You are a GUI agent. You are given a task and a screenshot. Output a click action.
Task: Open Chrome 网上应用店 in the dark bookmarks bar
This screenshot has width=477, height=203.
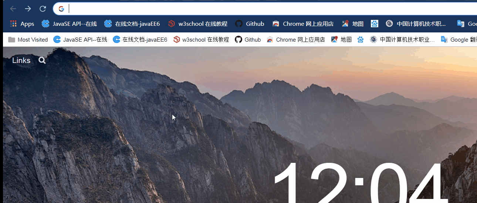coord(302,24)
